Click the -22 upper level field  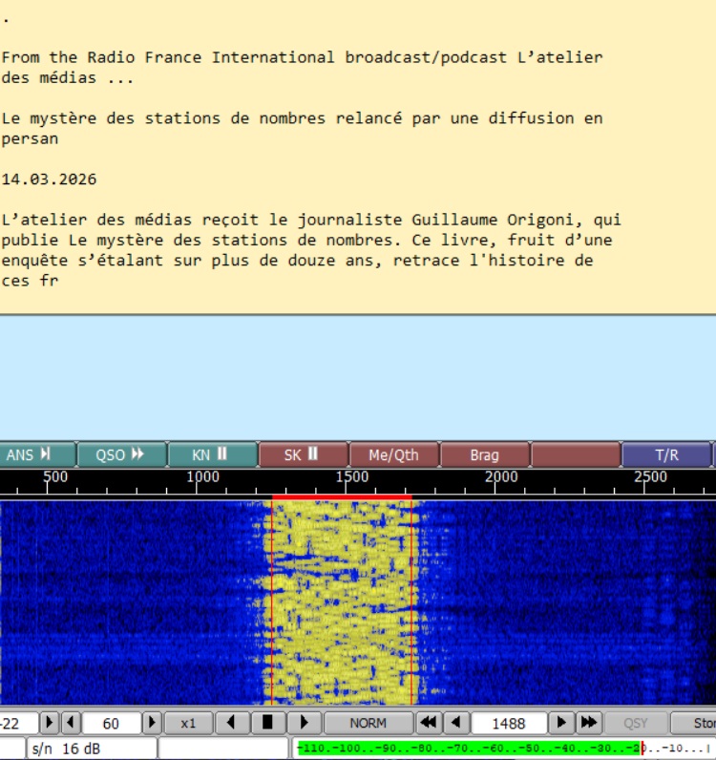18,723
